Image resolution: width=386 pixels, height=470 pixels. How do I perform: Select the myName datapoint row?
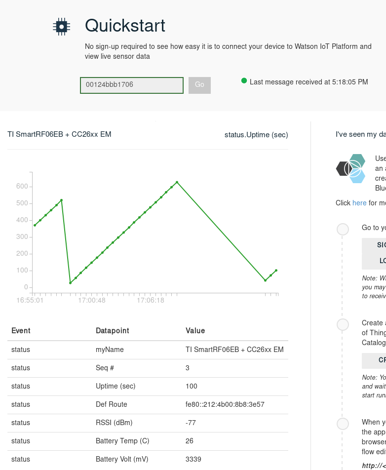pos(148,350)
